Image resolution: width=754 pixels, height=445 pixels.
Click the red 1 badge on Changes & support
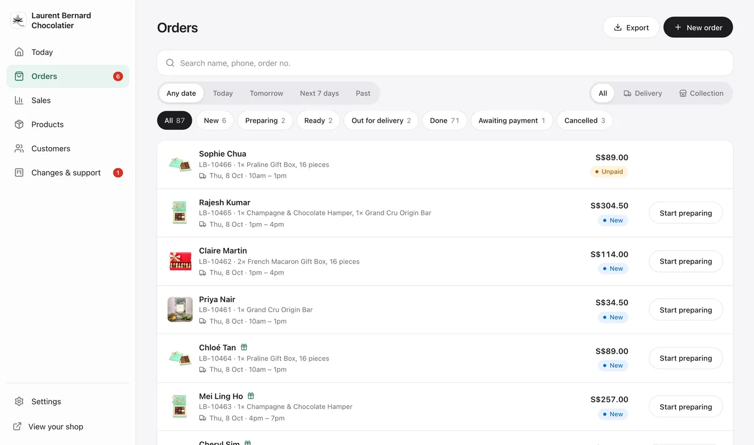click(x=118, y=173)
